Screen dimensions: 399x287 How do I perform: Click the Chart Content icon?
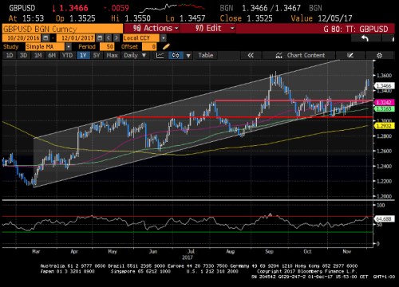click(x=279, y=55)
